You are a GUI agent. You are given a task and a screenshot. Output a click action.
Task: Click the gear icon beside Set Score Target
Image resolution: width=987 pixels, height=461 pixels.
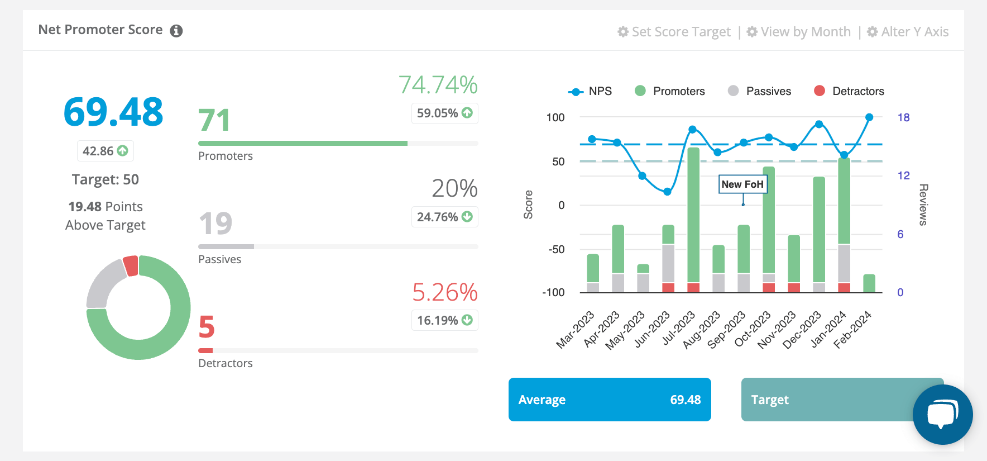tap(623, 32)
